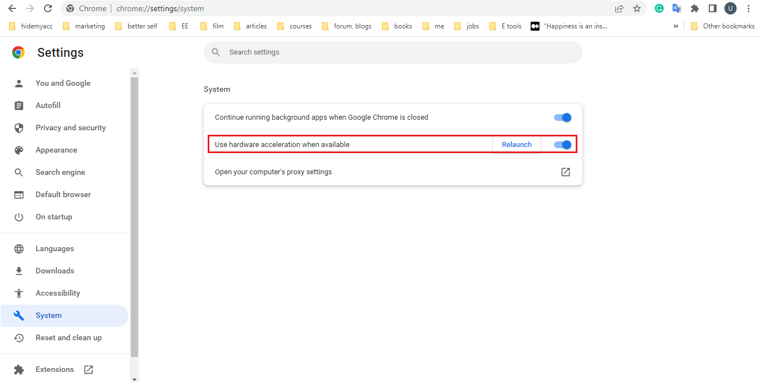Go to Appearance settings
The image size is (760, 382).
(56, 150)
